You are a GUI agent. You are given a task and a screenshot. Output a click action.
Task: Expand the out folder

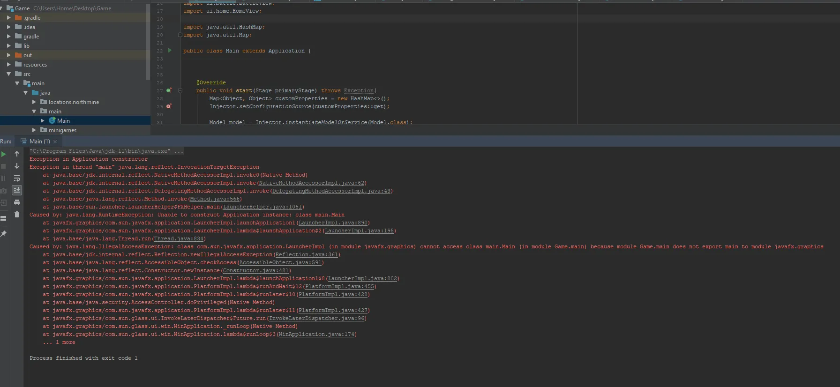click(x=8, y=55)
